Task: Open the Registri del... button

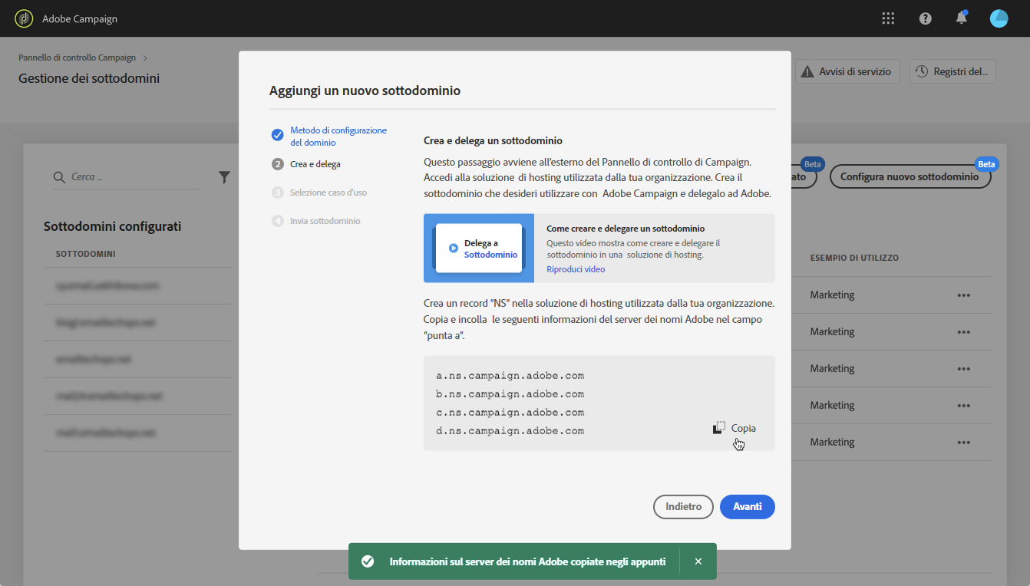Action: coord(952,71)
